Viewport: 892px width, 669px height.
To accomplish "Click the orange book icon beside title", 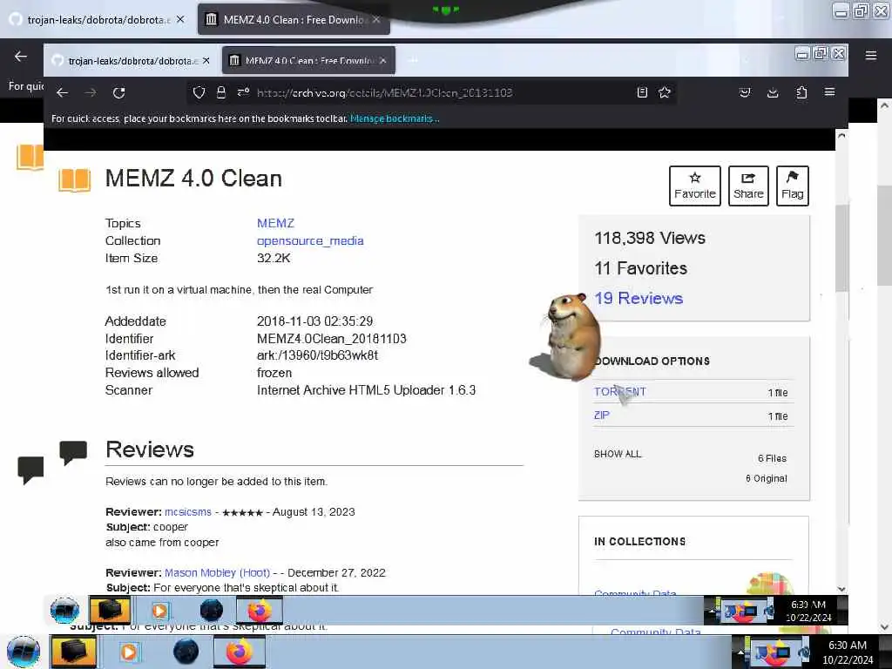I will coord(75,179).
